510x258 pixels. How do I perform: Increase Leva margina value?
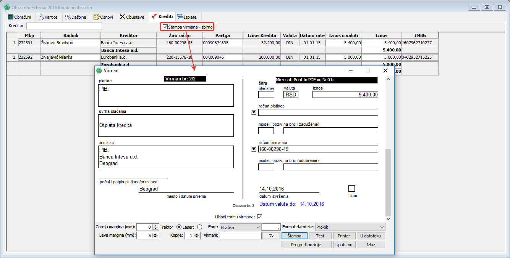[155, 234]
